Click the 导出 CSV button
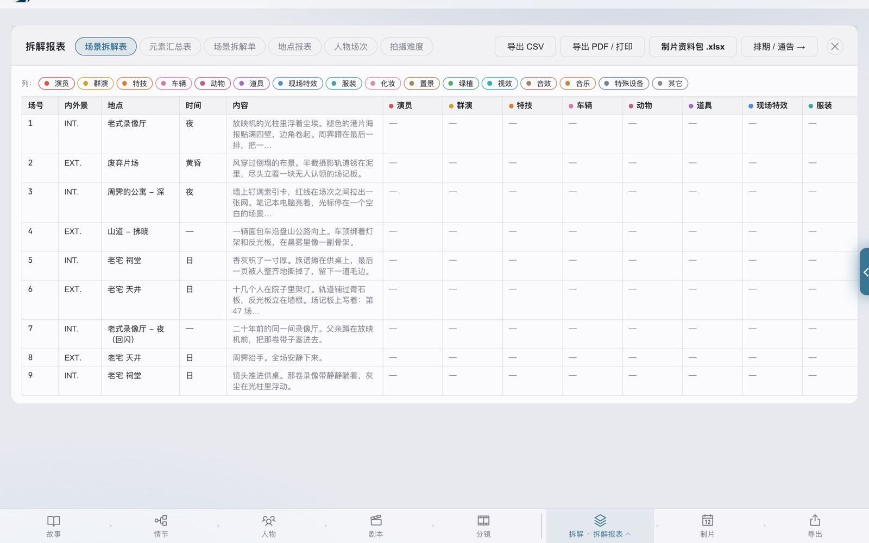 tap(525, 47)
